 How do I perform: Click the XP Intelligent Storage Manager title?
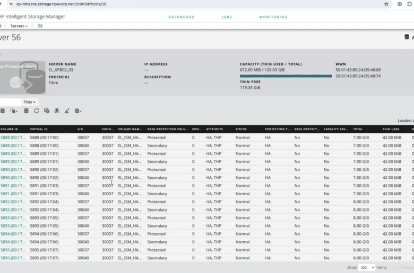32,16
